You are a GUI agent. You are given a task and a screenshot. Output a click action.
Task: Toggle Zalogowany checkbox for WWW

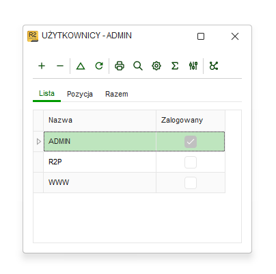pos(191,183)
